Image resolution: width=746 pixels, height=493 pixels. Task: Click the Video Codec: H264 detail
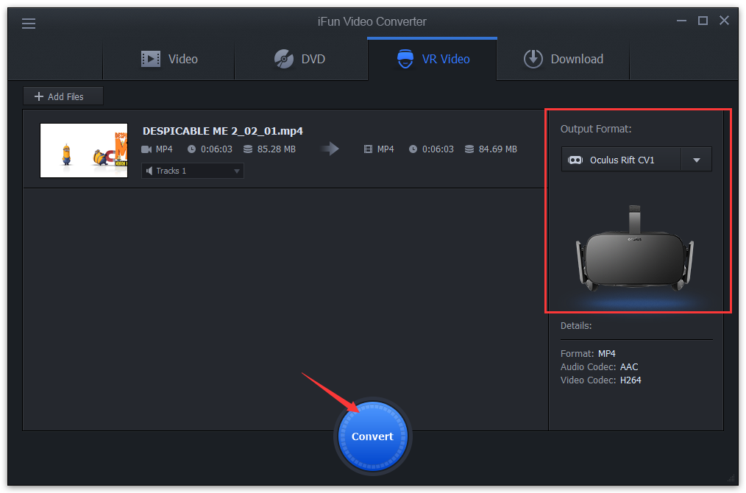tap(601, 380)
